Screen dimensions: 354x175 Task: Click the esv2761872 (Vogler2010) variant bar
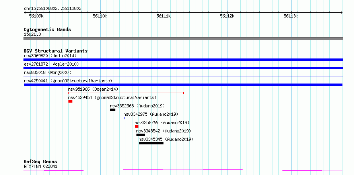coord(183,68)
